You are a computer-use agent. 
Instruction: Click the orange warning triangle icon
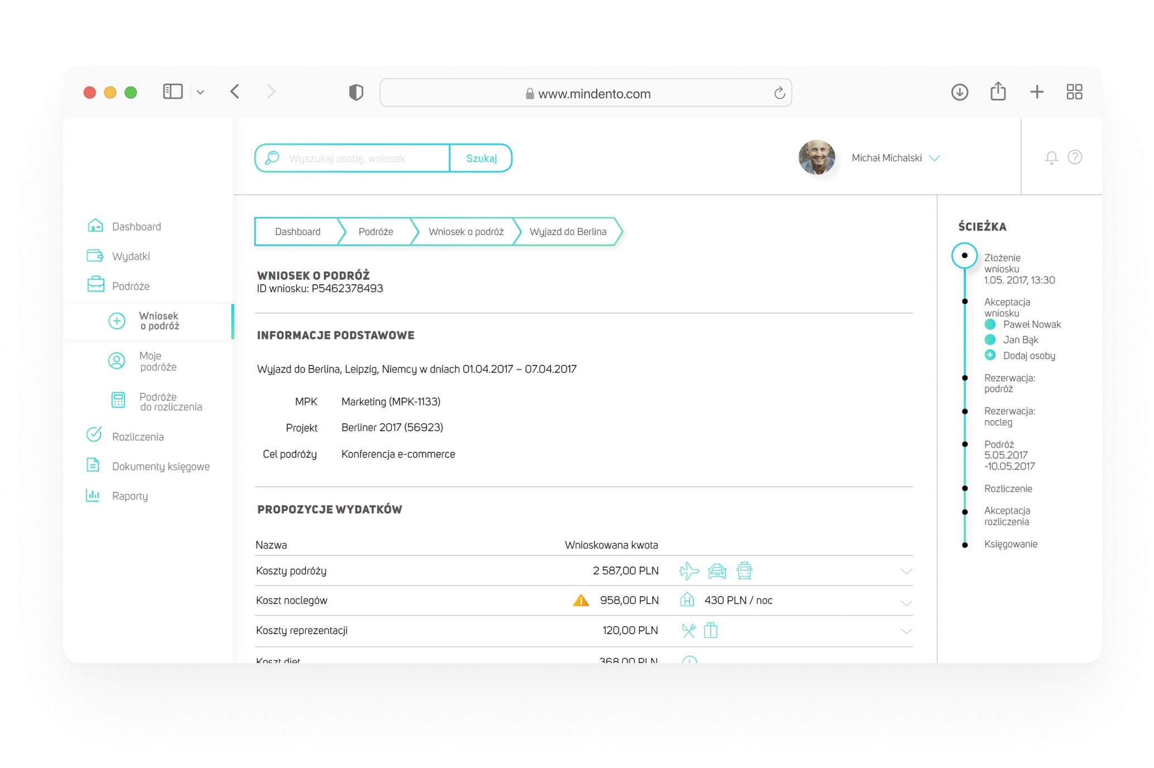(x=581, y=601)
